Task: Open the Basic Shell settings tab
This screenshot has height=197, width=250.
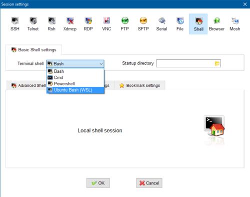Action: pos(34,50)
